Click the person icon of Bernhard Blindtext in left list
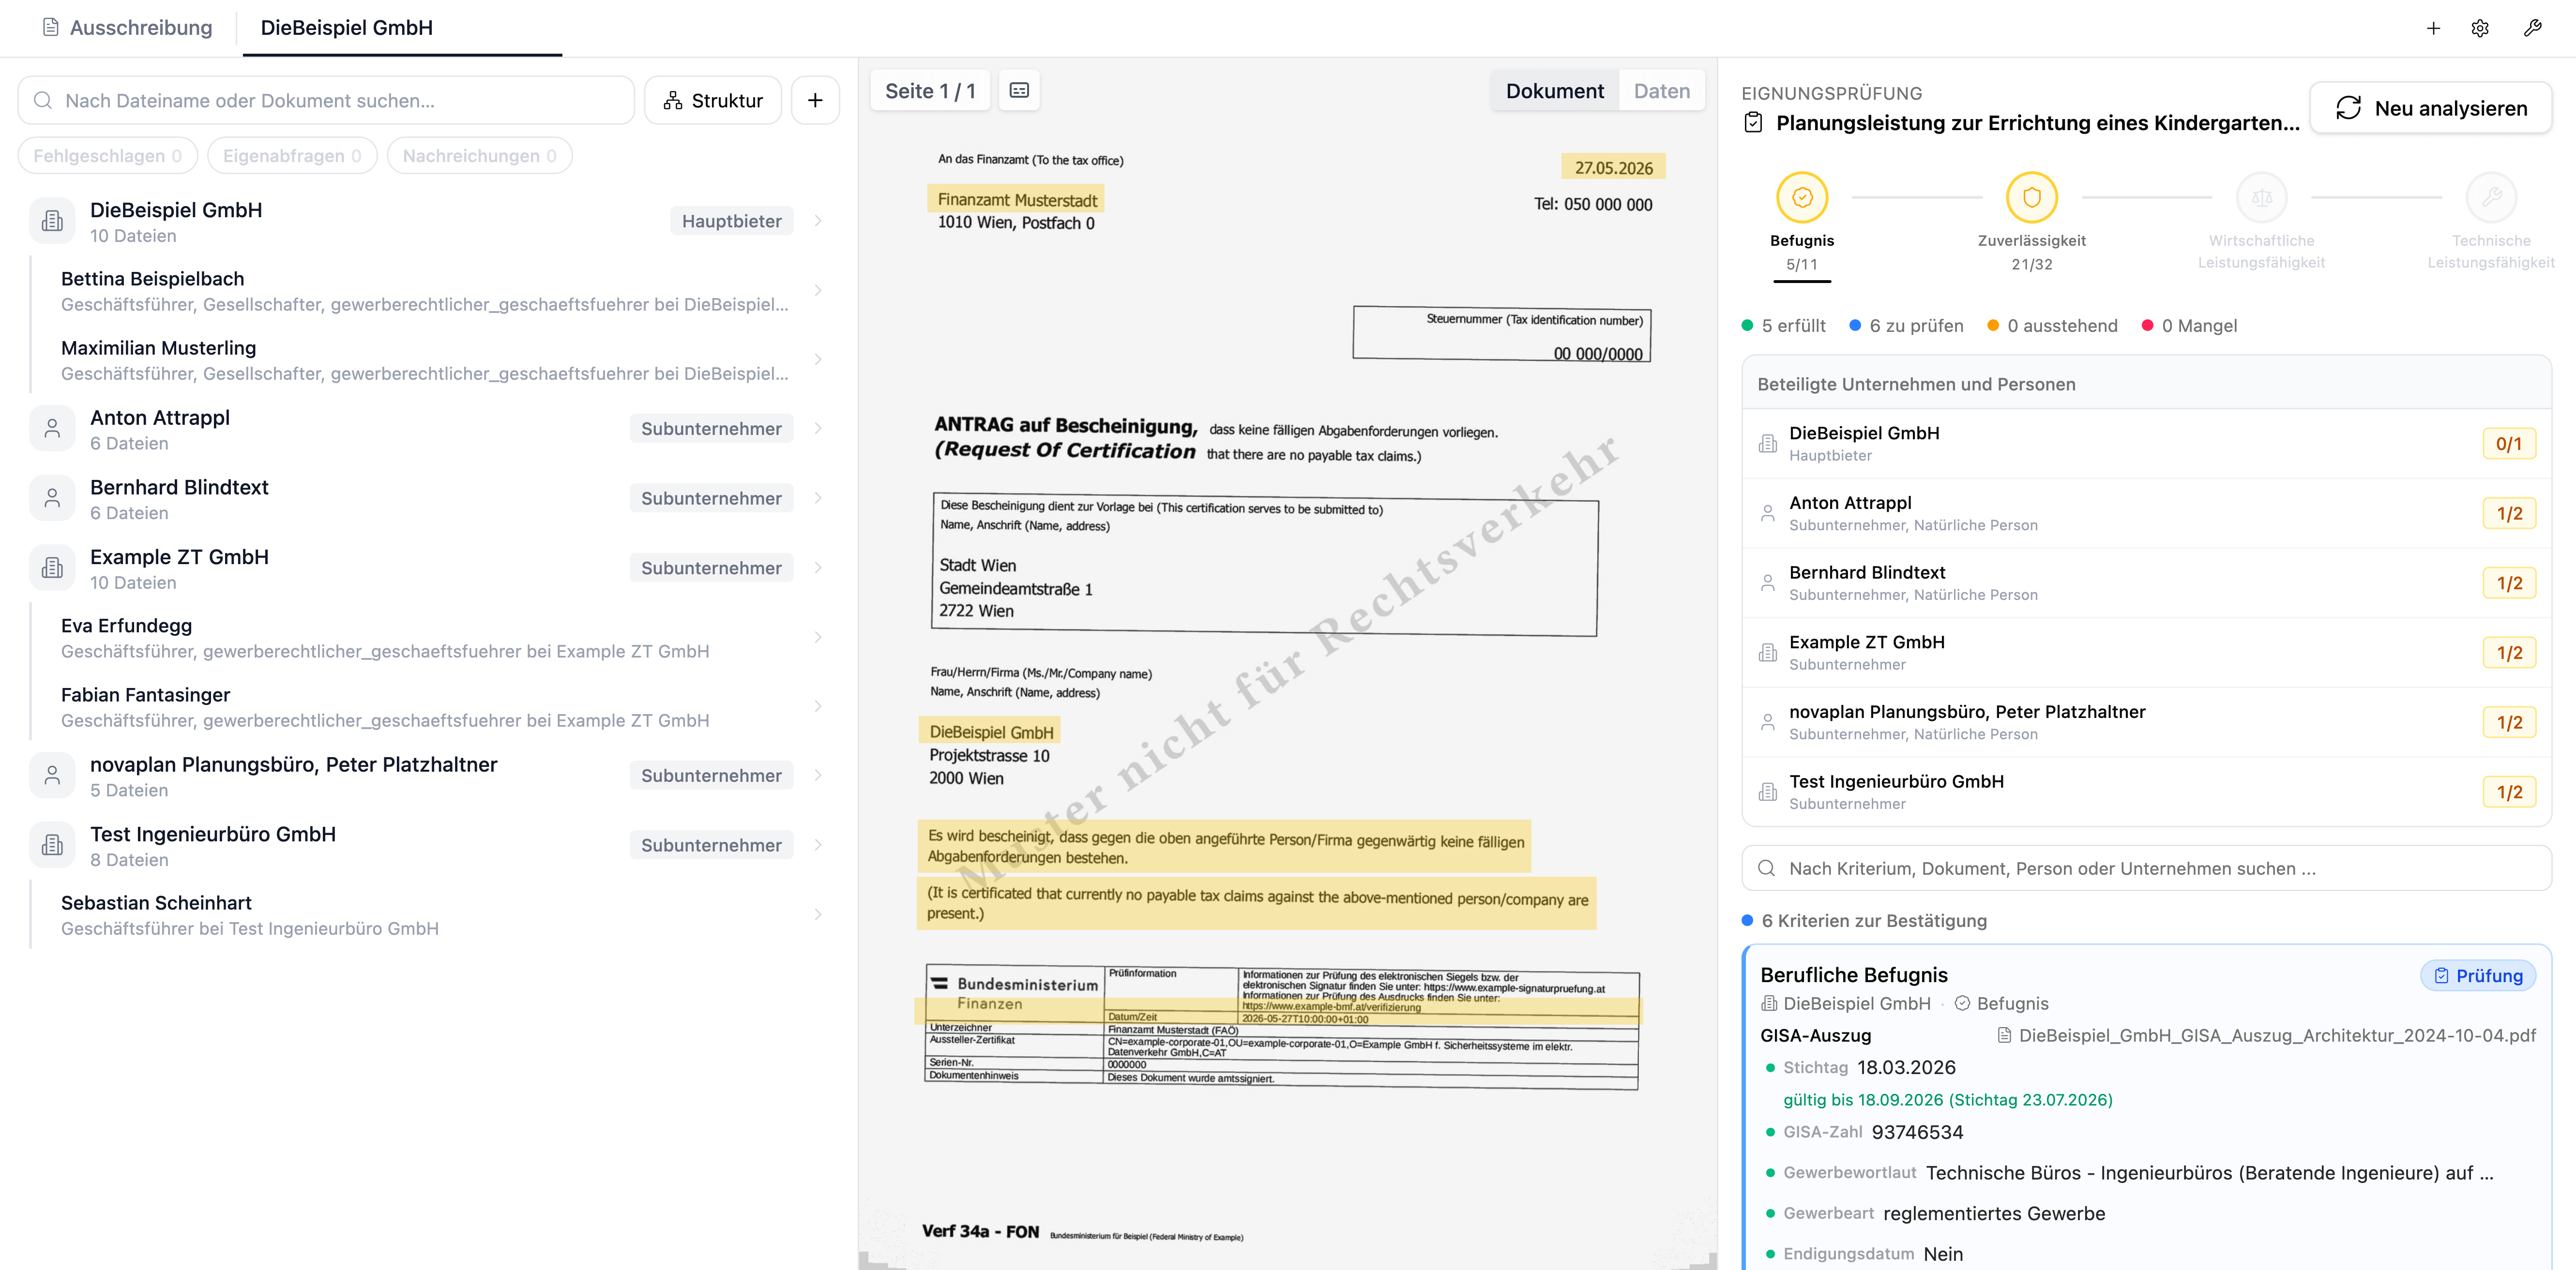This screenshot has width=2576, height=1270. pyautogui.click(x=52, y=498)
